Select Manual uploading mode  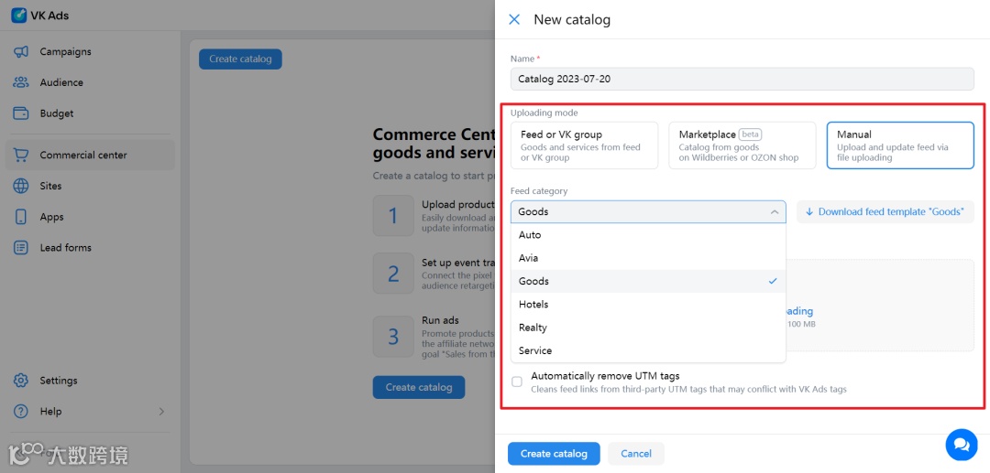tap(900, 145)
